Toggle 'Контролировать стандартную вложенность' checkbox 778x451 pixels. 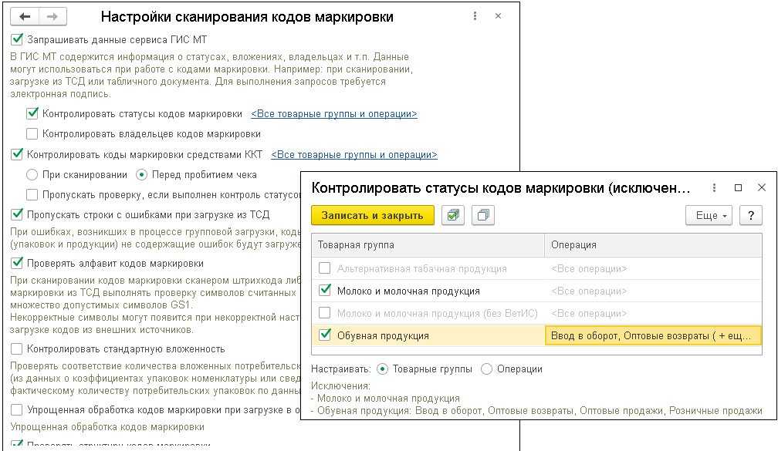[17, 349]
